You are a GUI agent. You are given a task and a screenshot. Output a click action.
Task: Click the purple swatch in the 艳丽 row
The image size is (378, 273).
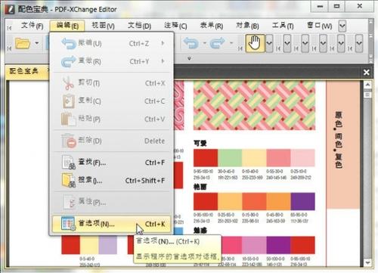pos(302,201)
